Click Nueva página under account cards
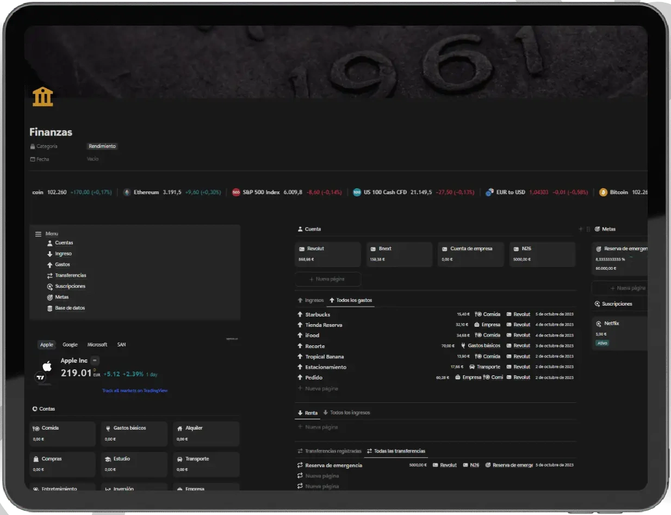Viewport: 671px width, 515px height. pos(328,279)
